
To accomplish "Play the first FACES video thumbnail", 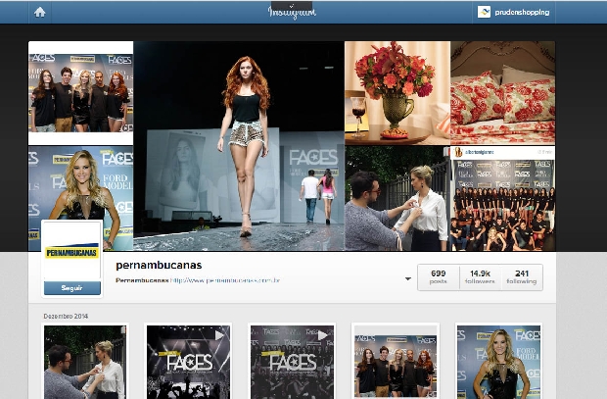I will click(x=189, y=362).
